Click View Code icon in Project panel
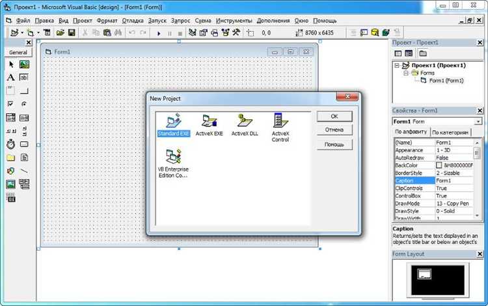488x306 pixels. [398, 53]
